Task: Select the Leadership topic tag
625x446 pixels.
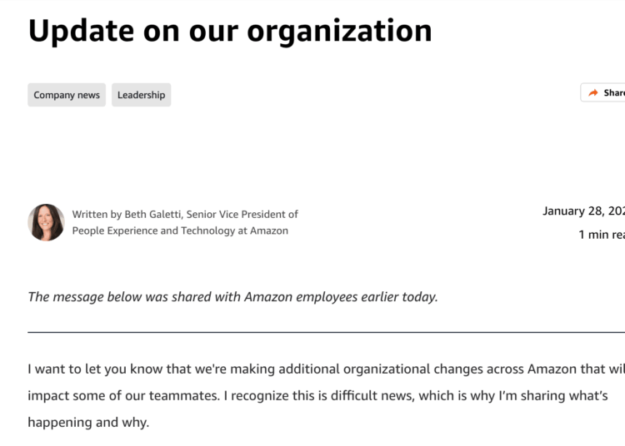Action: [141, 95]
